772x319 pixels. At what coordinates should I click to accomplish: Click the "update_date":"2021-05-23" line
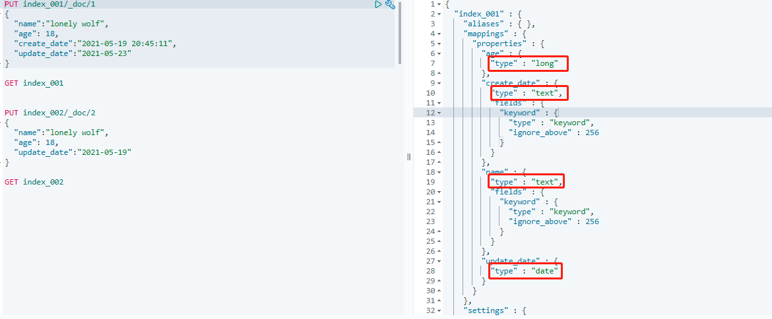tap(73, 53)
